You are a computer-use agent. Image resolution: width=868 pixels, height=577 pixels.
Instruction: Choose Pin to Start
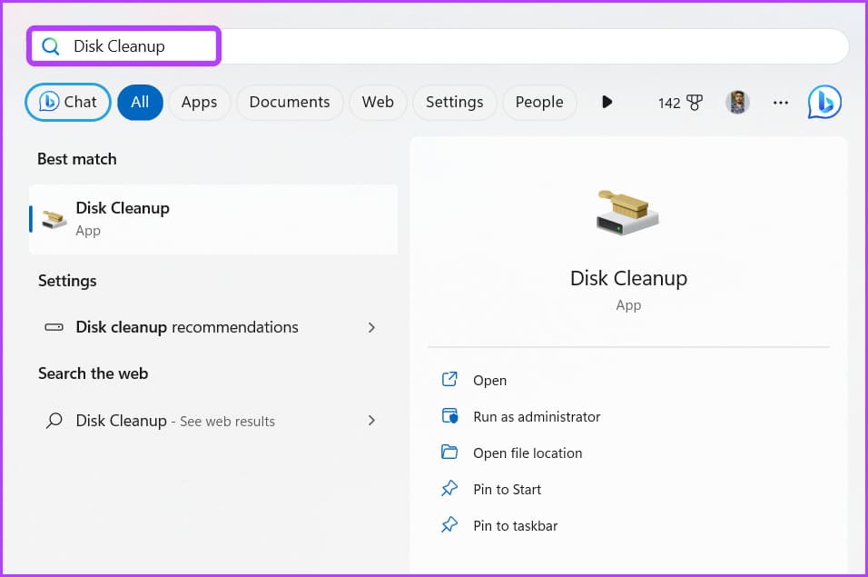pos(507,490)
